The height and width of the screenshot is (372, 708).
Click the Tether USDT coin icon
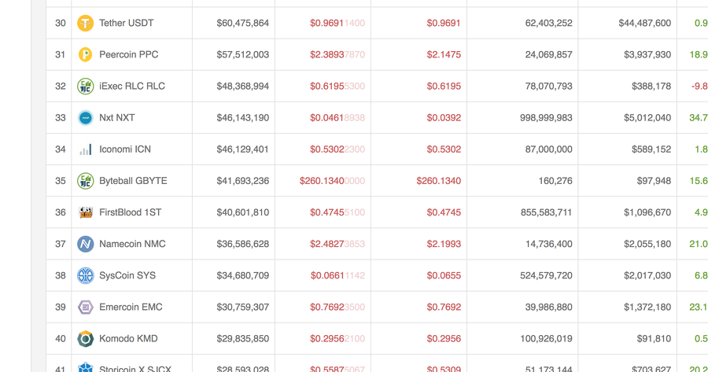point(85,24)
